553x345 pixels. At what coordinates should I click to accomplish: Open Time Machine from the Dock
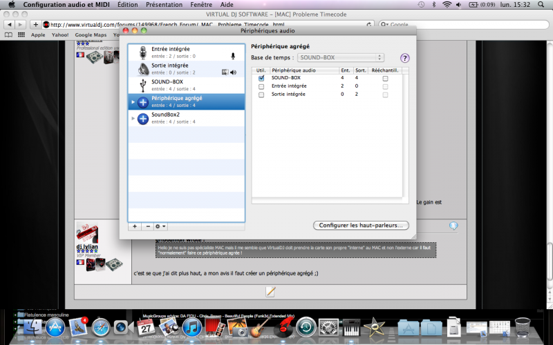click(306, 327)
